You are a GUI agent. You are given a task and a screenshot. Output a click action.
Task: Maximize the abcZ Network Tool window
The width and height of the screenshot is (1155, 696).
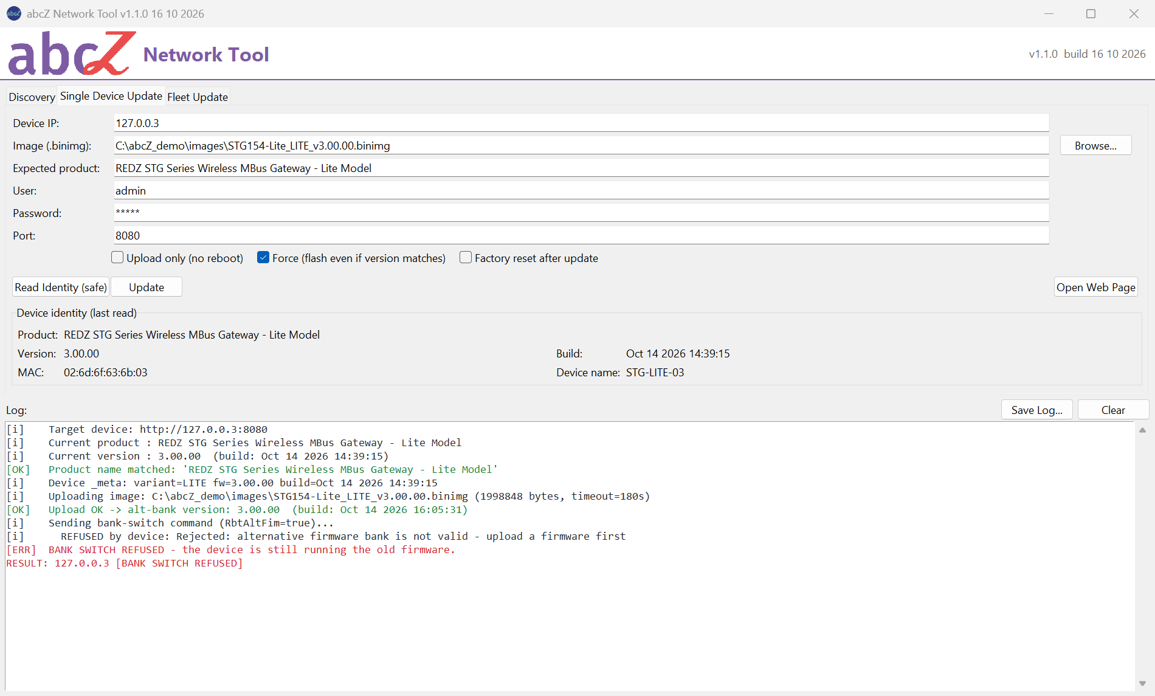1091,13
